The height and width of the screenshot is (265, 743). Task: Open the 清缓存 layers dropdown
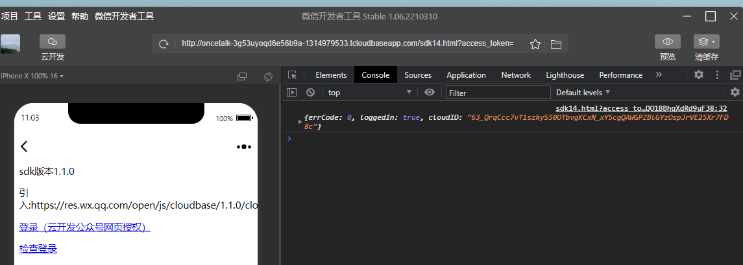tap(707, 41)
